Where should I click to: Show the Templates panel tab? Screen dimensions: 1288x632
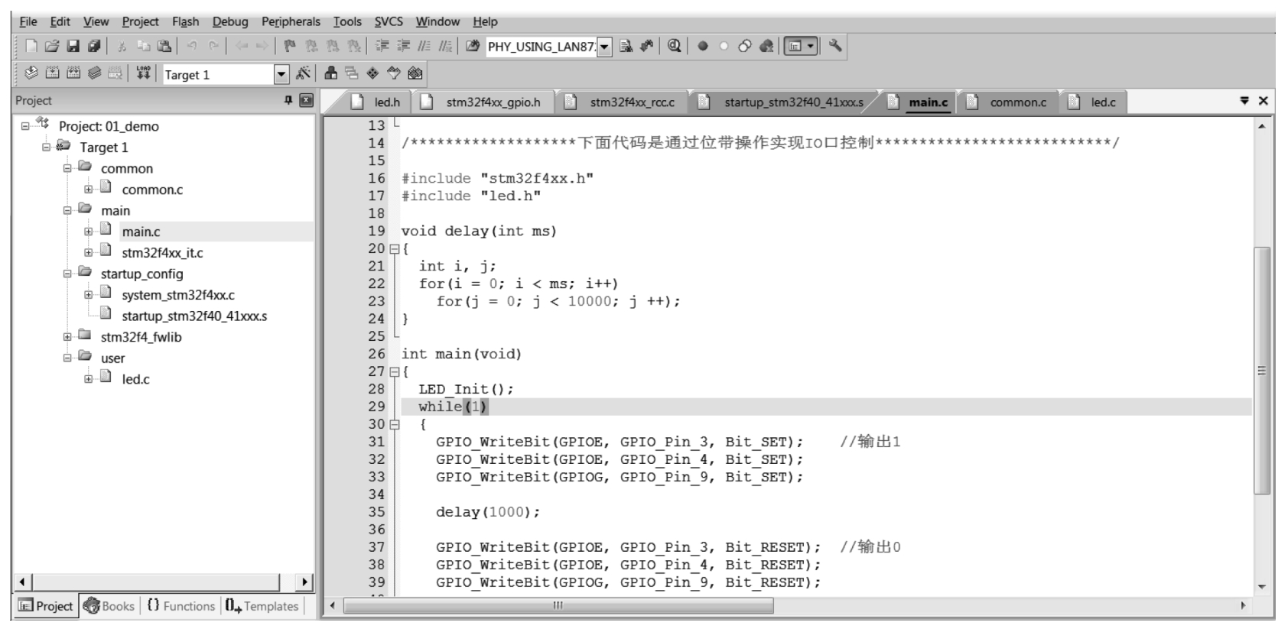point(262,606)
